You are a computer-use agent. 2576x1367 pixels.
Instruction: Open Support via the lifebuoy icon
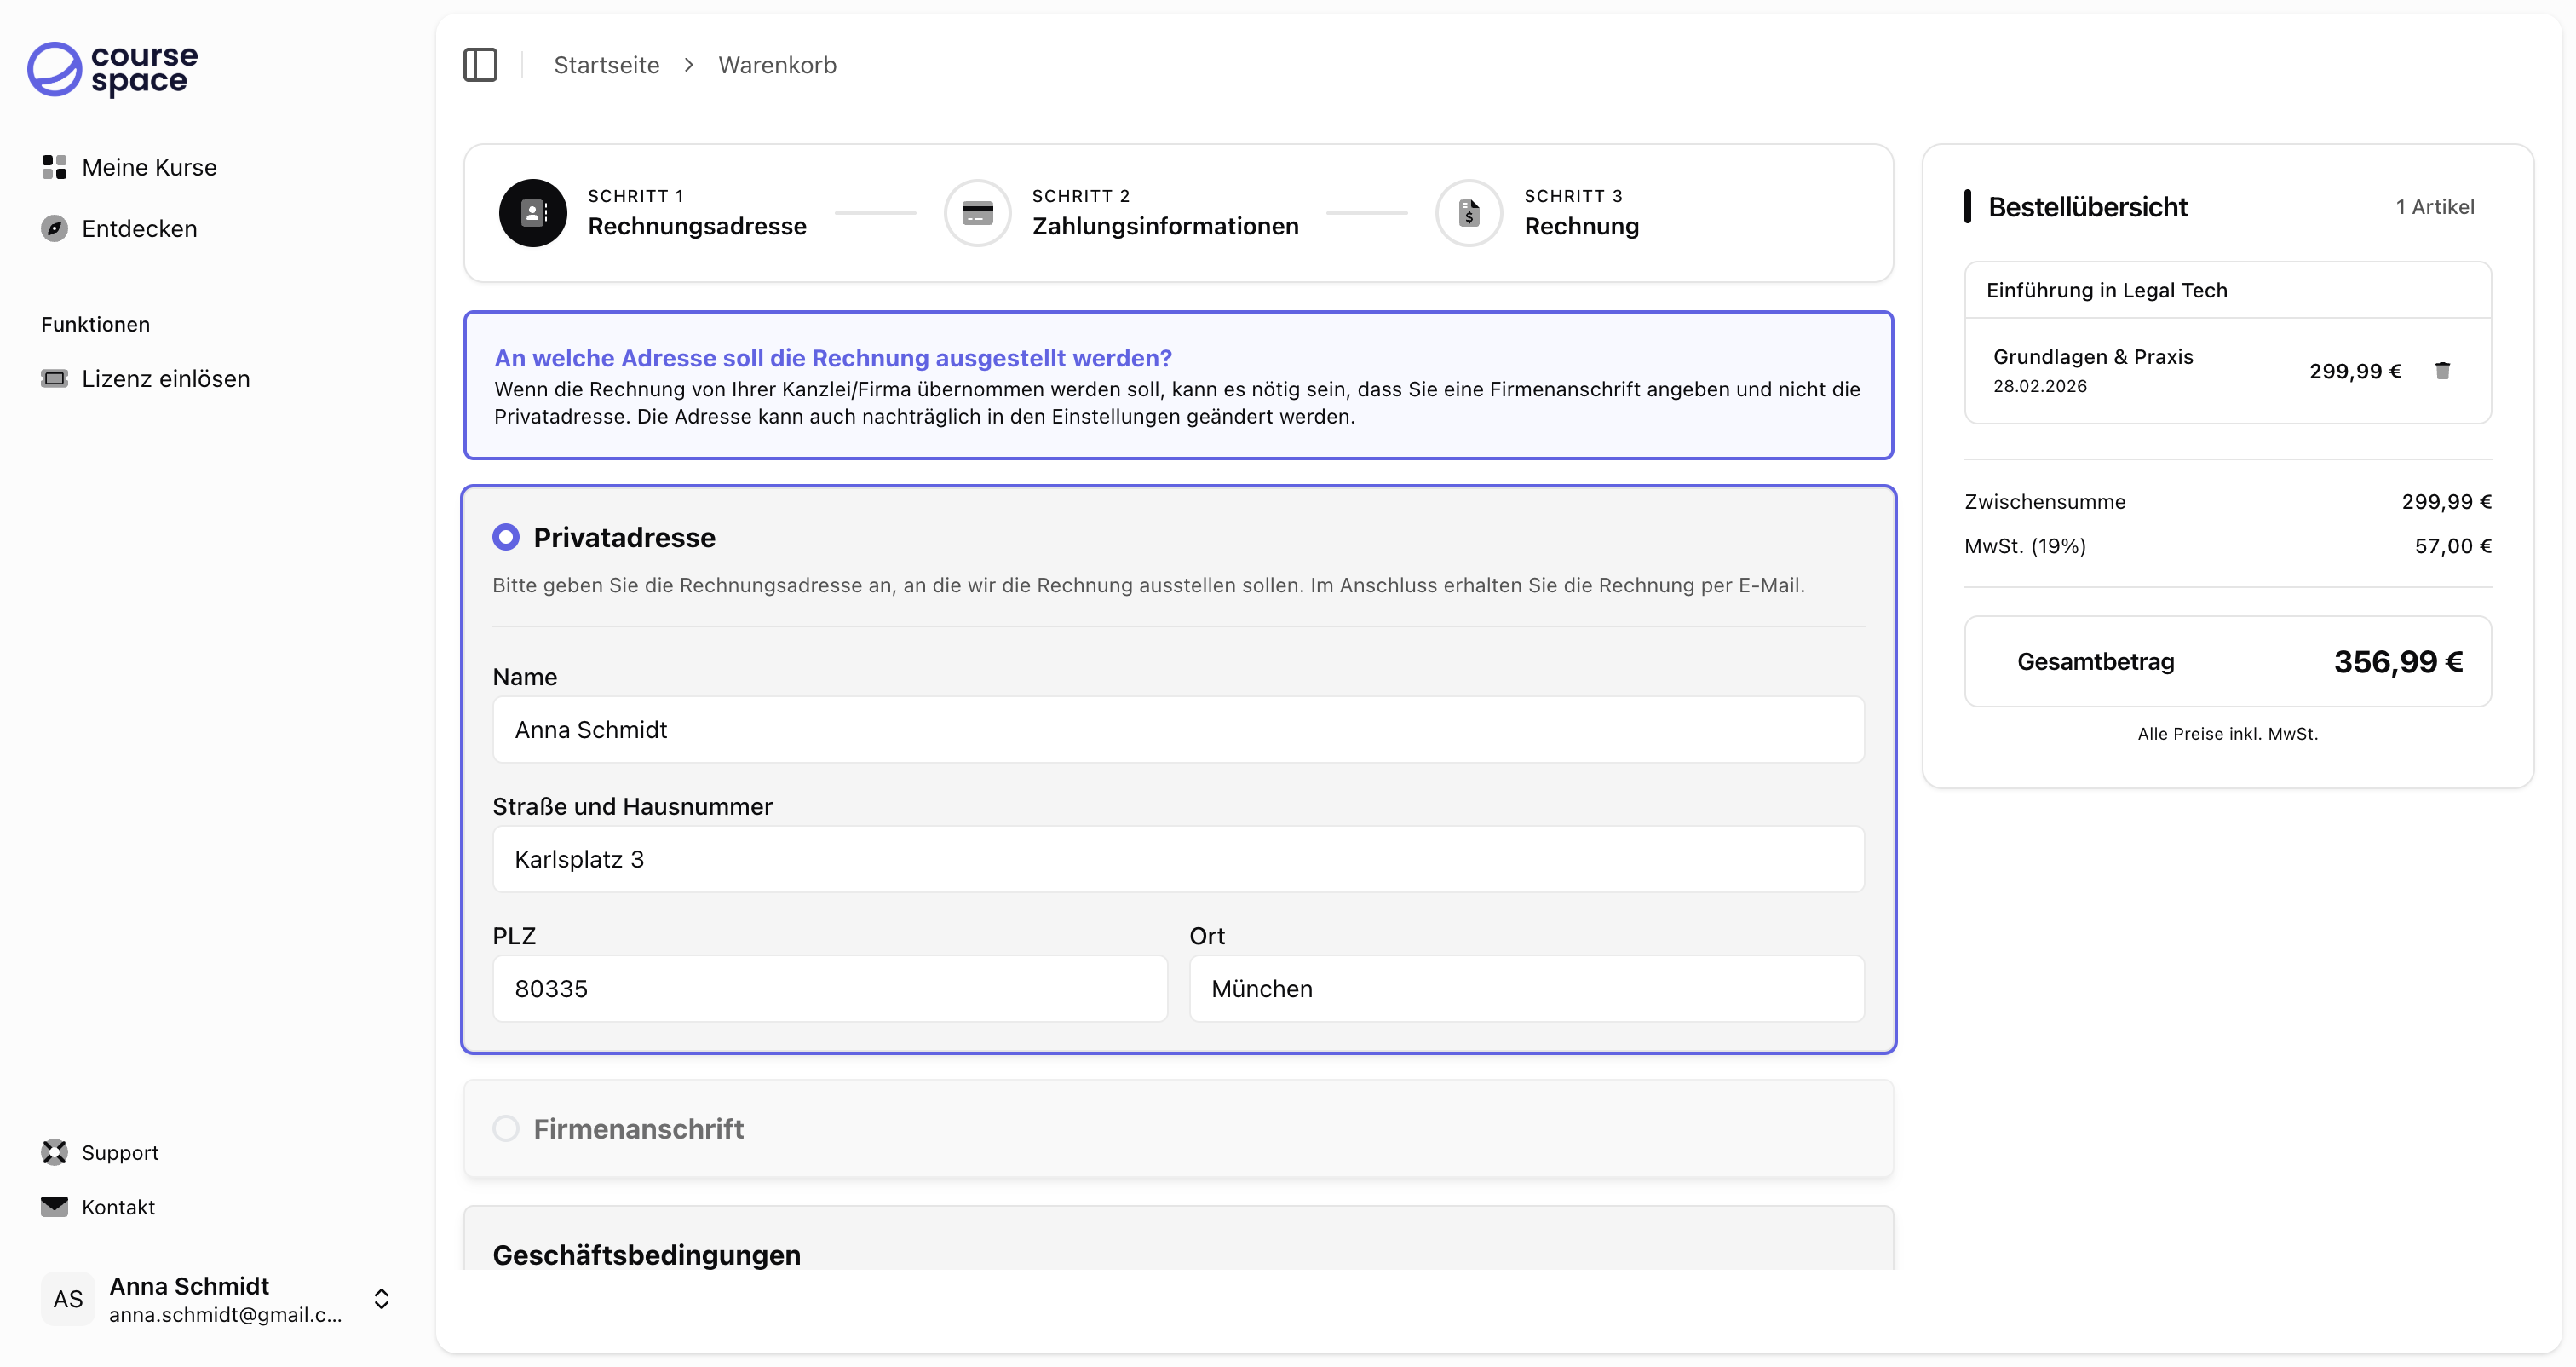(x=54, y=1152)
